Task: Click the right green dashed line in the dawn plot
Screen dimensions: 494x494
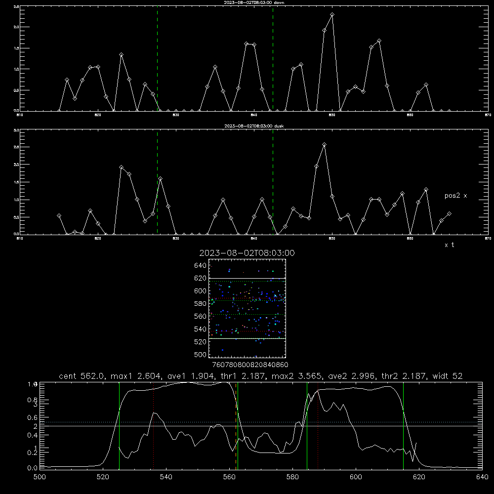Action: pyautogui.click(x=273, y=59)
